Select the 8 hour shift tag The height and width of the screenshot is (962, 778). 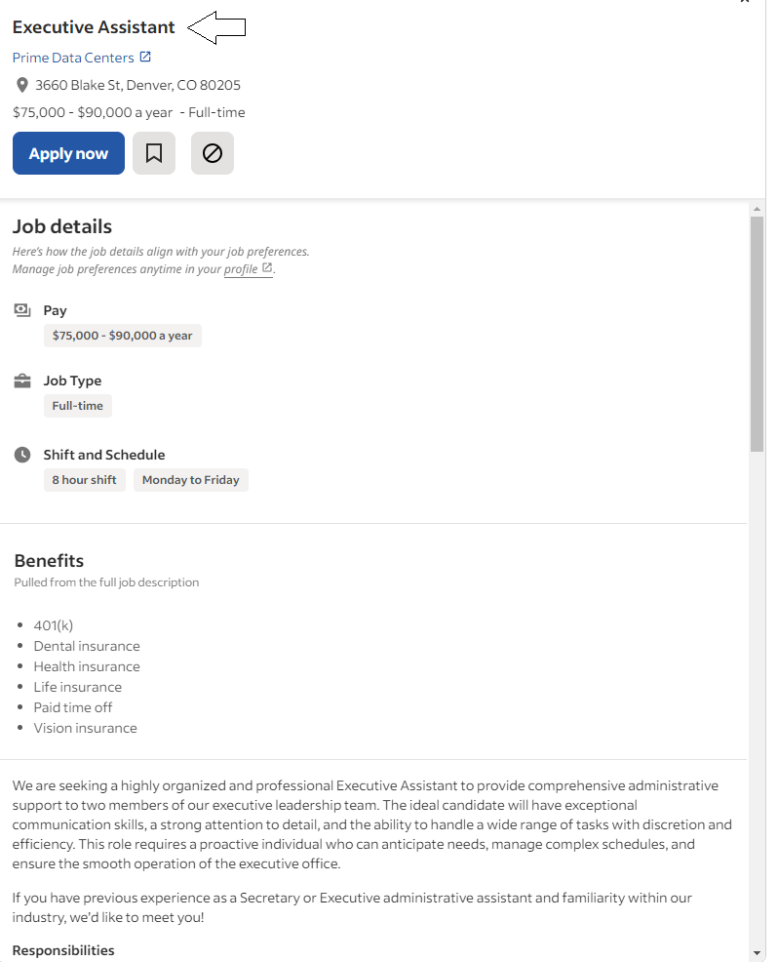pyautogui.click(x=84, y=479)
